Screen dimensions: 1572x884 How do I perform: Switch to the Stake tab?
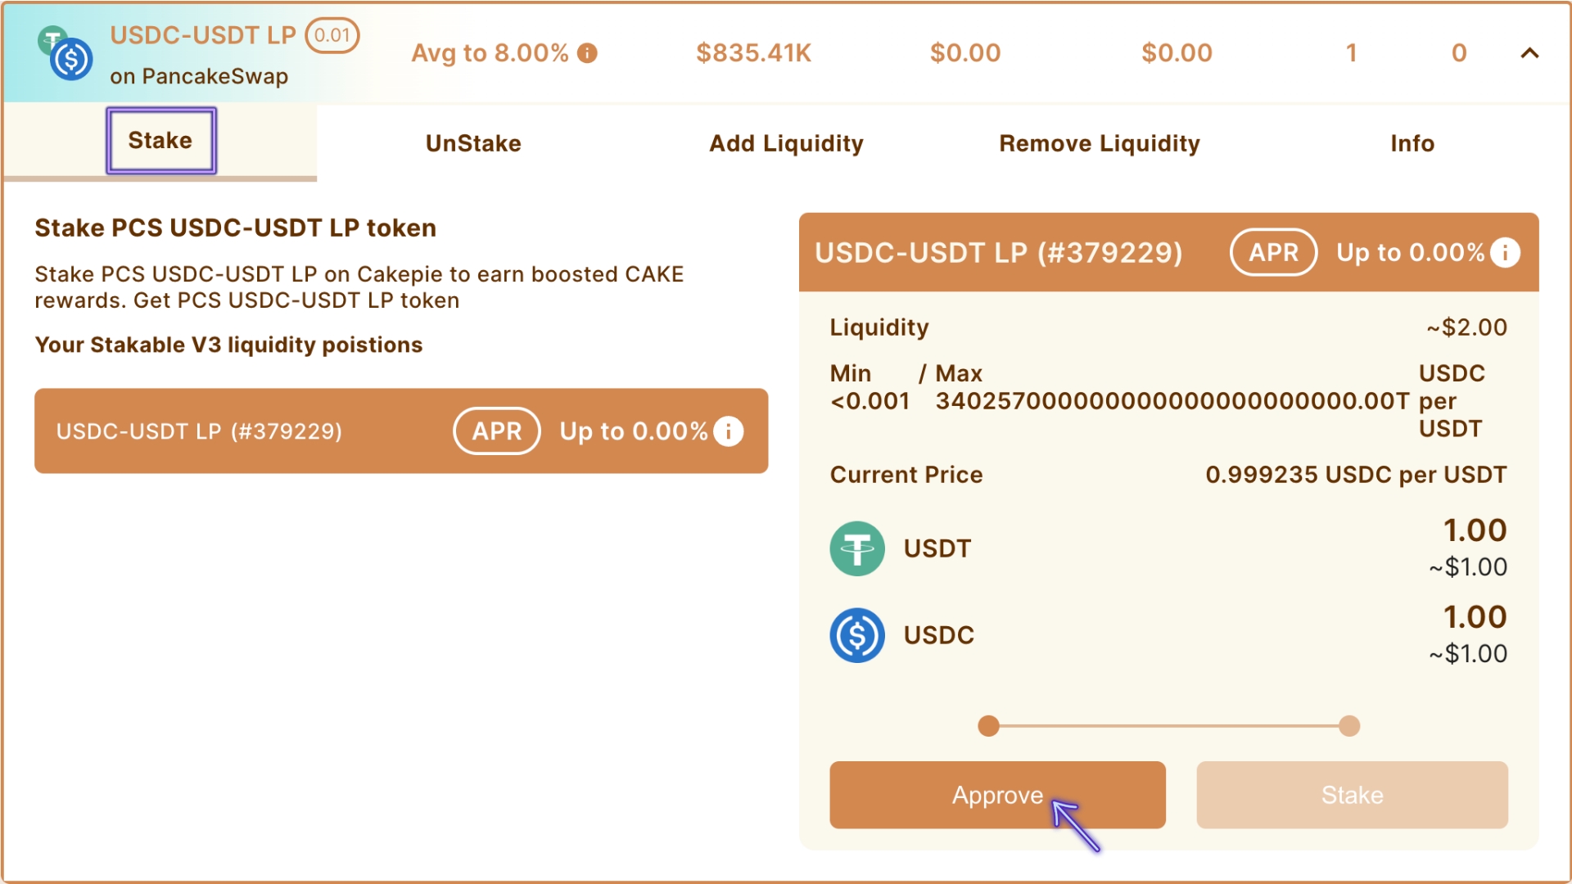[x=160, y=141]
